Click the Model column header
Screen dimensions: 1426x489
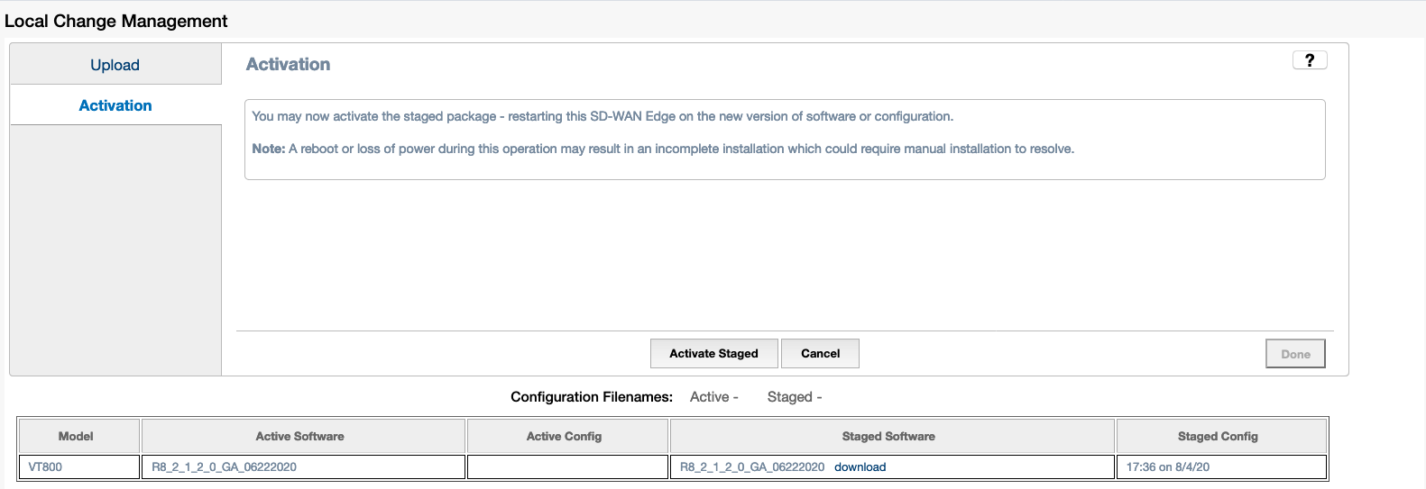[x=76, y=437]
